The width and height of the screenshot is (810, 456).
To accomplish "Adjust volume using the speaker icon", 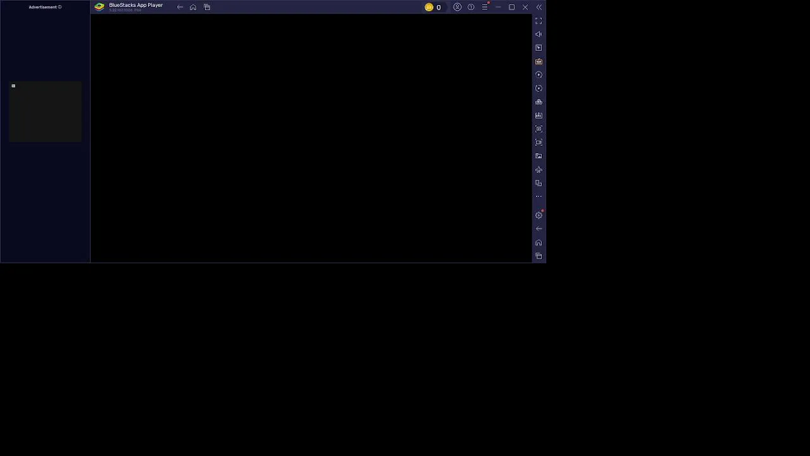I will (x=539, y=34).
